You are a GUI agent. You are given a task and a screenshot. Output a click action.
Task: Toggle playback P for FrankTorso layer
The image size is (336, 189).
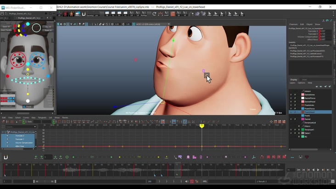click(295, 109)
